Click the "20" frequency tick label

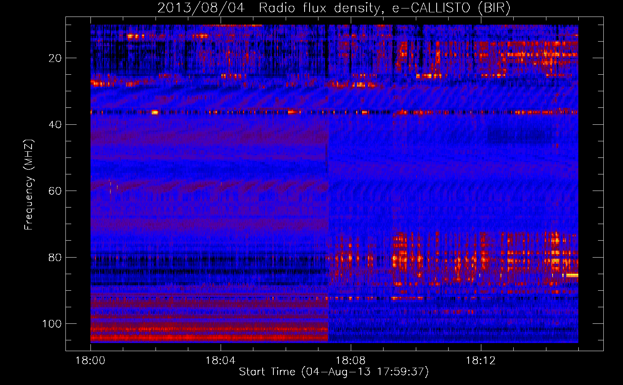coord(55,58)
